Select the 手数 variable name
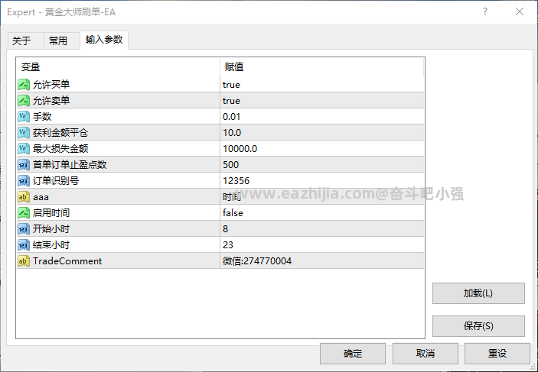The image size is (538, 372). pos(42,117)
